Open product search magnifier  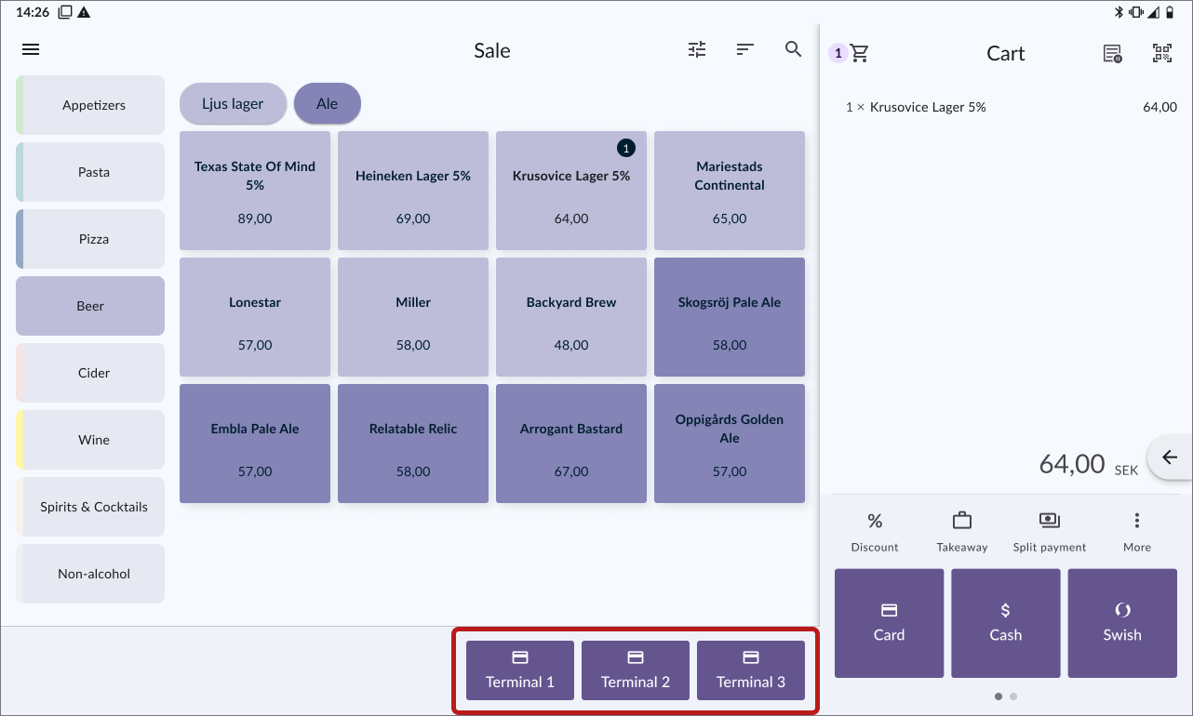click(793, 49)
